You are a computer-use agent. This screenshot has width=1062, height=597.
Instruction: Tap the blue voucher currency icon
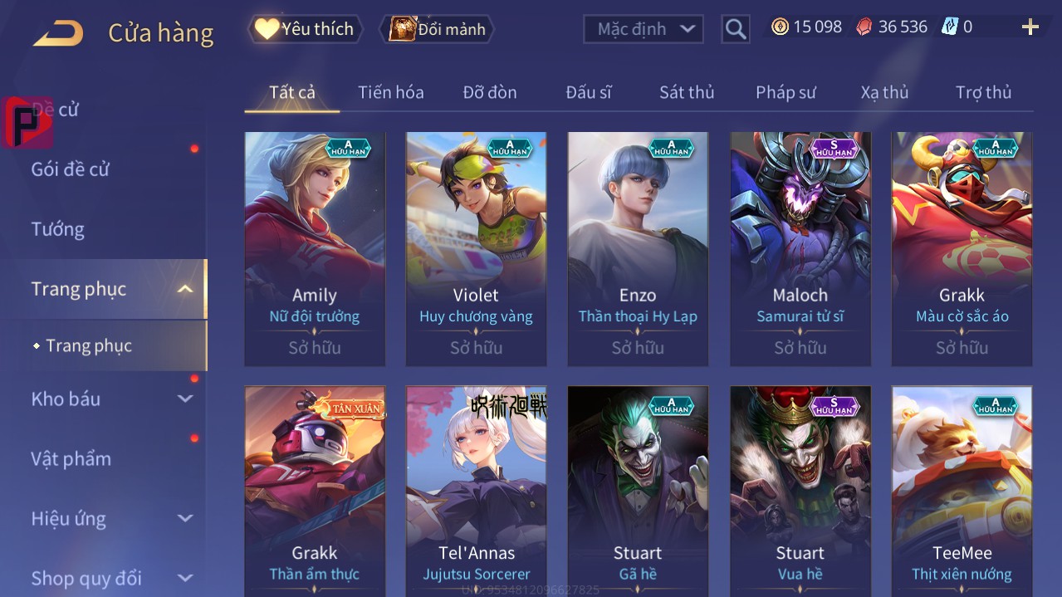[x=950, y=27]
